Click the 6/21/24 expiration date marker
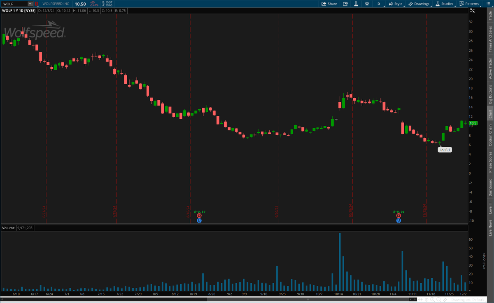 tap(44, 211)
